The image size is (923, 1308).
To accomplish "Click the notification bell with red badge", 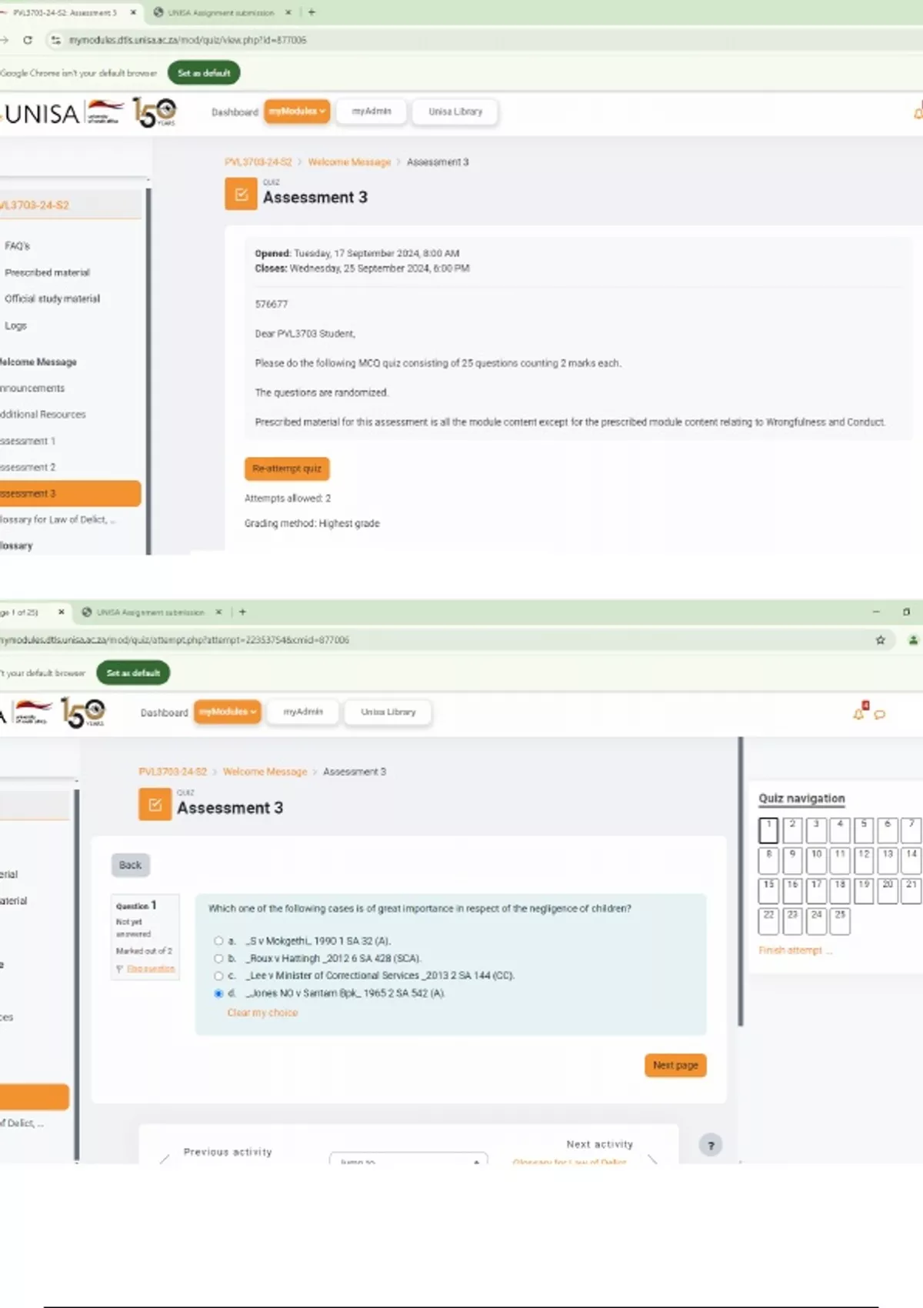I will [x=859, y=713].
